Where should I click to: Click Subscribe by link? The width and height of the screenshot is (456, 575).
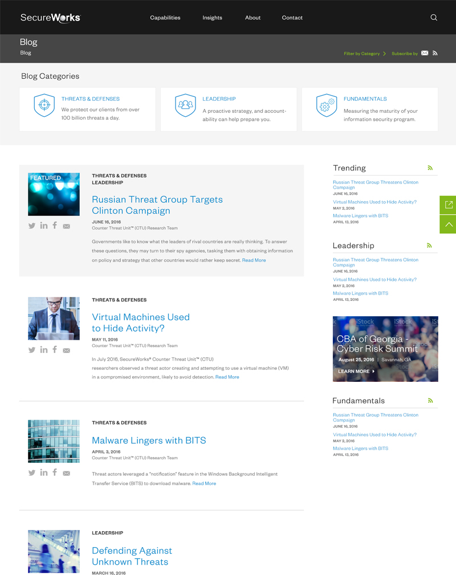coord(405,54)
